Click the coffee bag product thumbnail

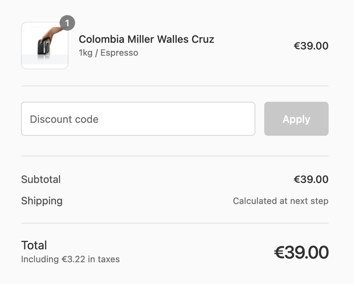click(x=45, y=46)
